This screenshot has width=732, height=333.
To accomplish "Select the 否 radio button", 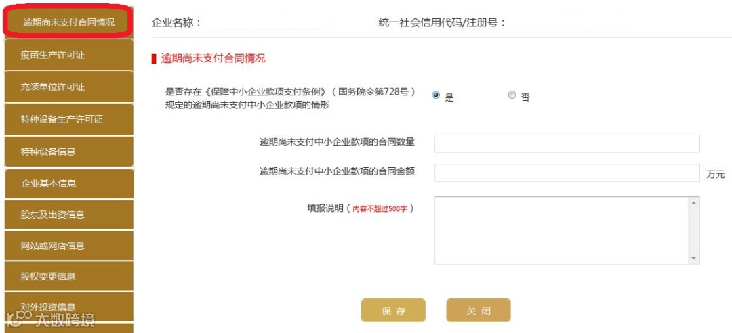I will pyautogui.click(x=512, y=95).
